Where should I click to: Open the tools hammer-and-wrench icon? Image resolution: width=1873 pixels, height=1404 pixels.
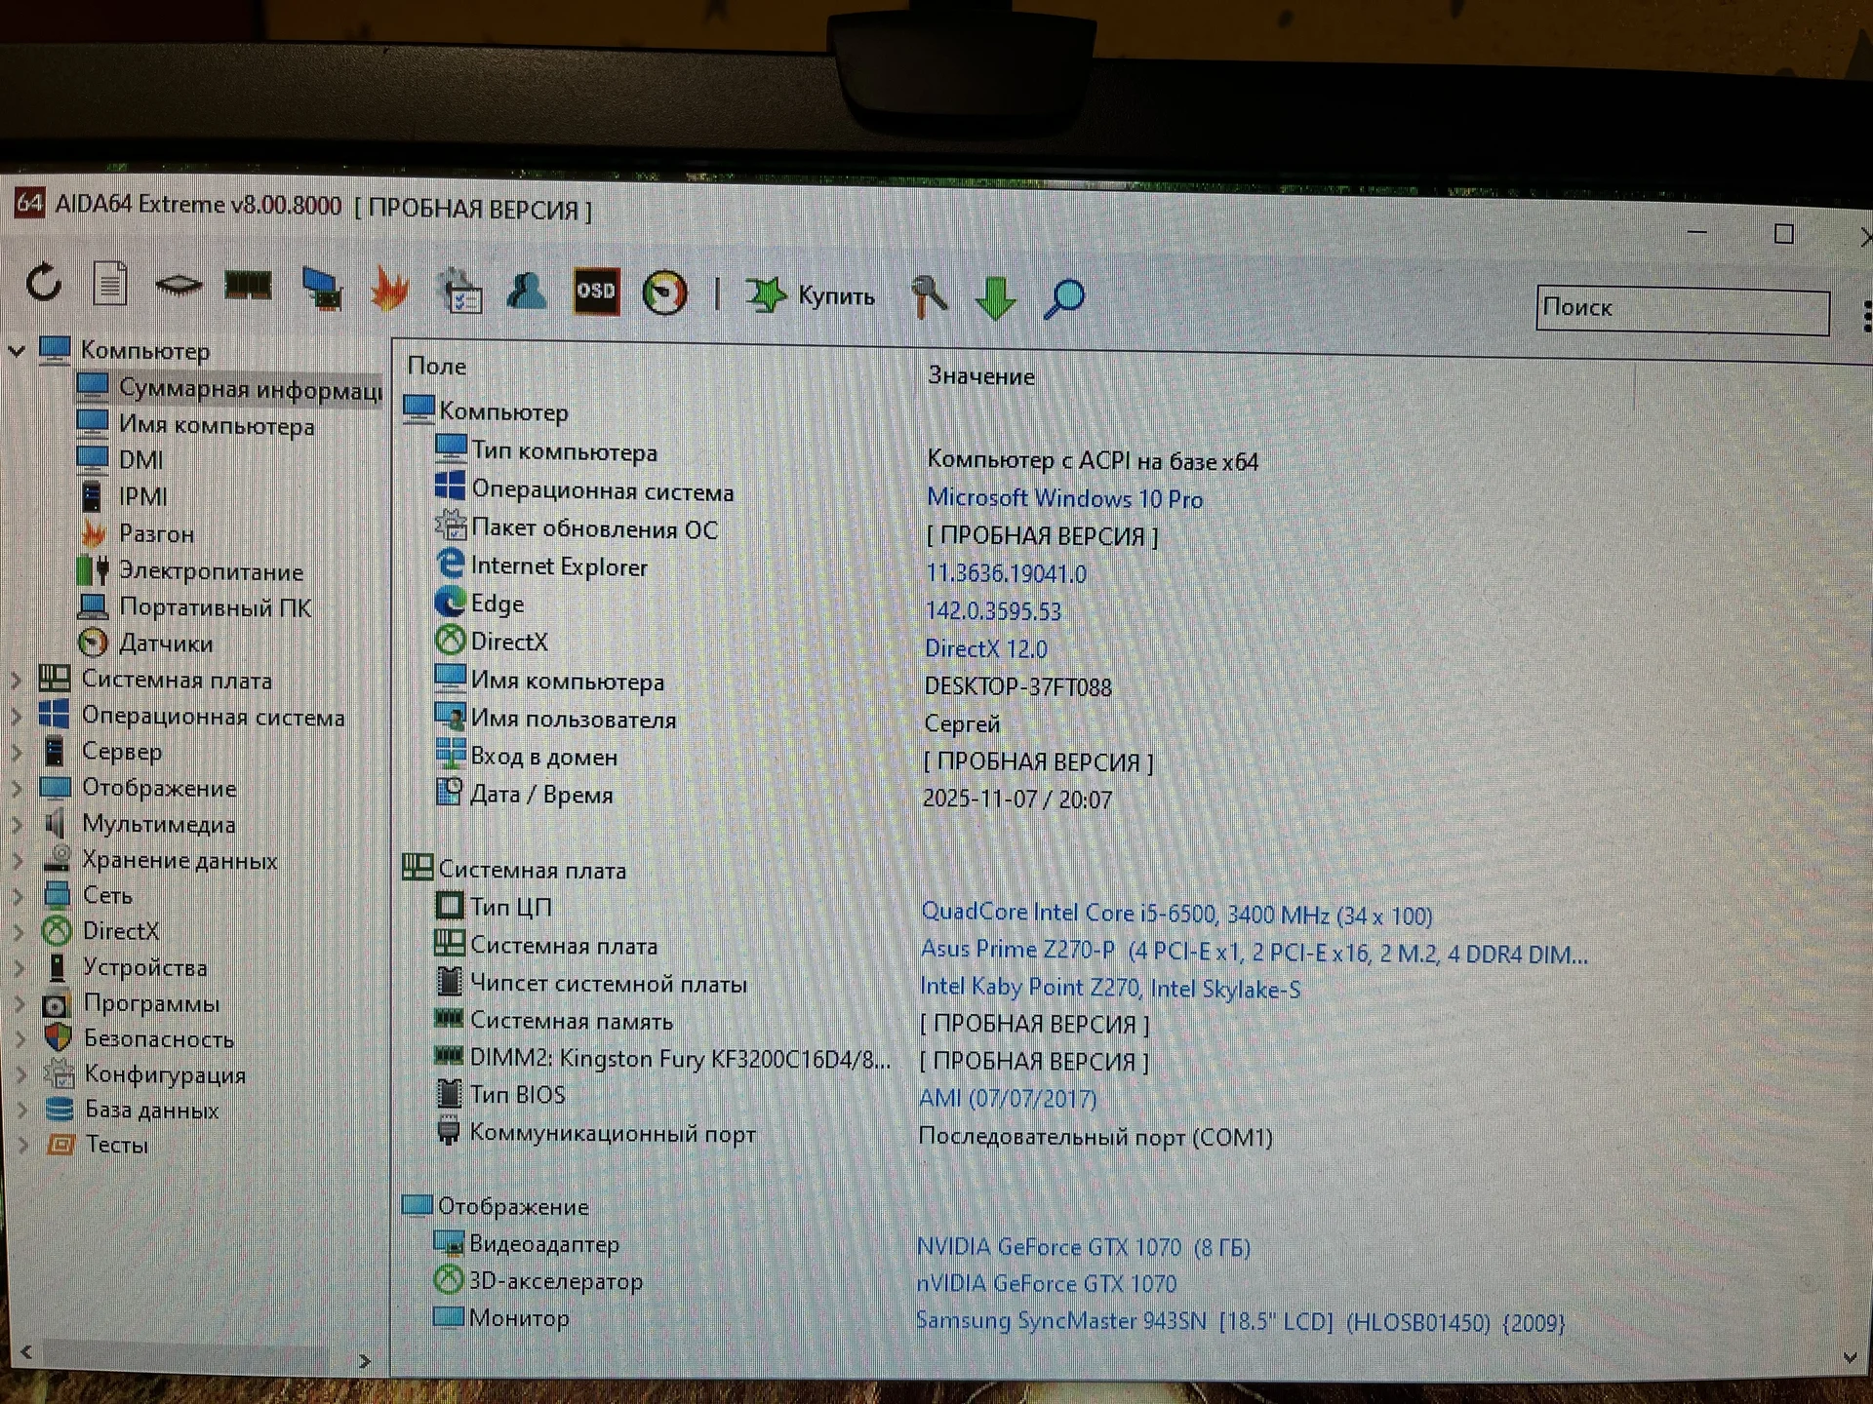928,296
